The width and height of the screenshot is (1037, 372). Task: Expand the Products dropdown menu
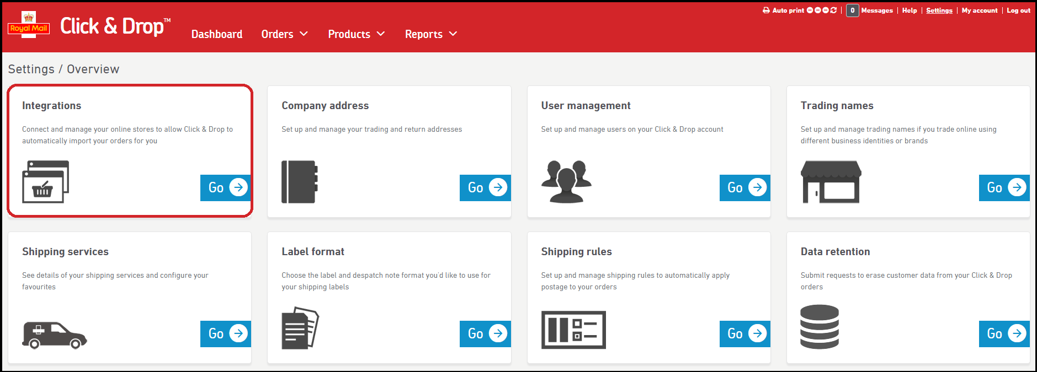tap(356, 34)
